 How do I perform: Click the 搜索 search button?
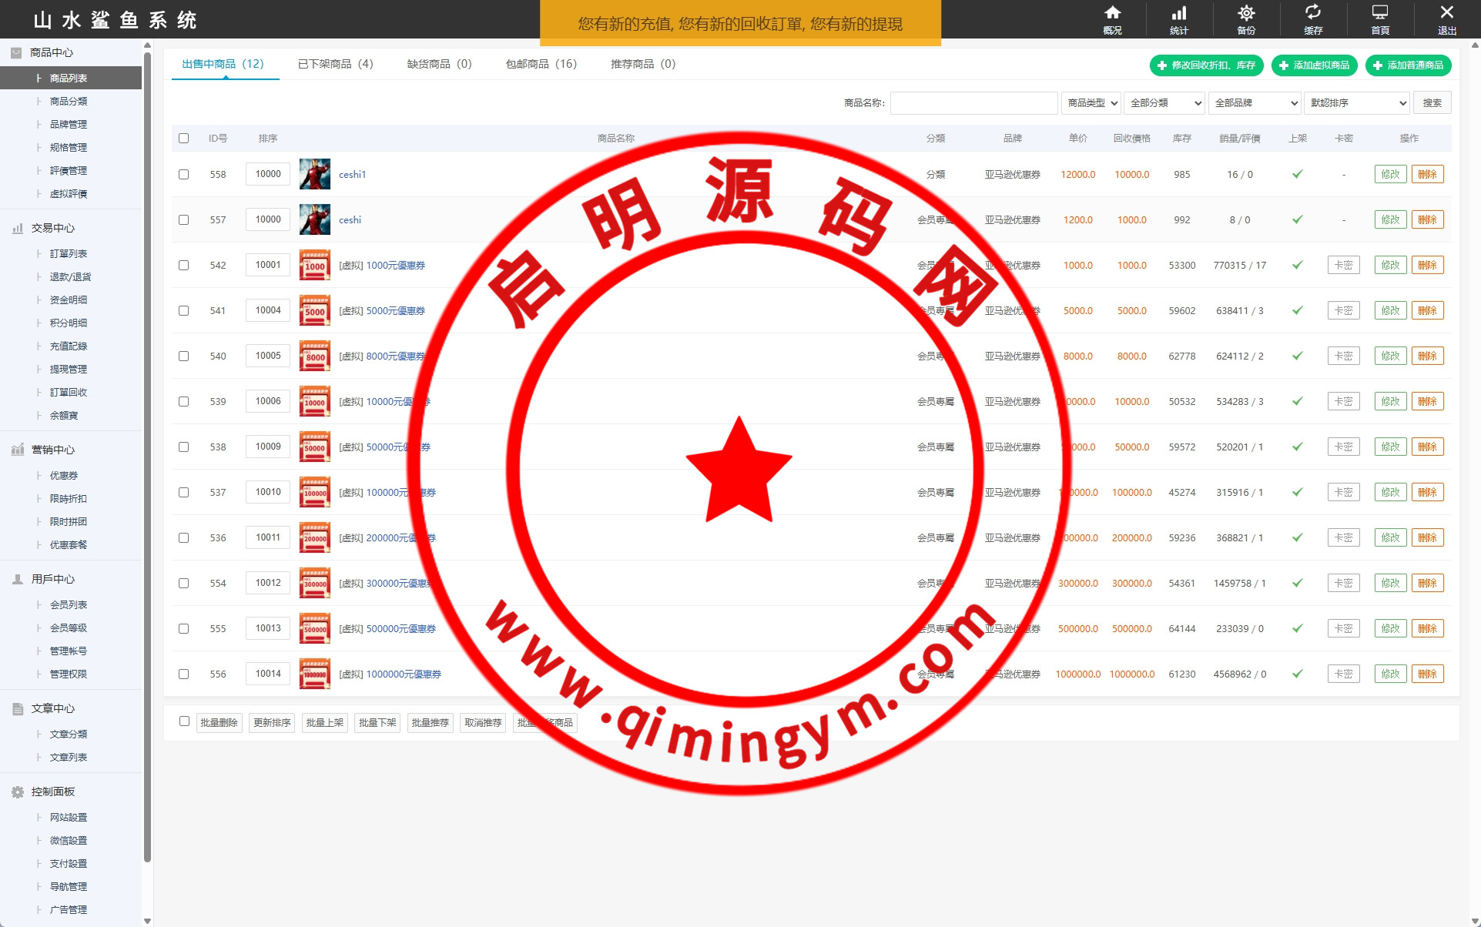1432,103
